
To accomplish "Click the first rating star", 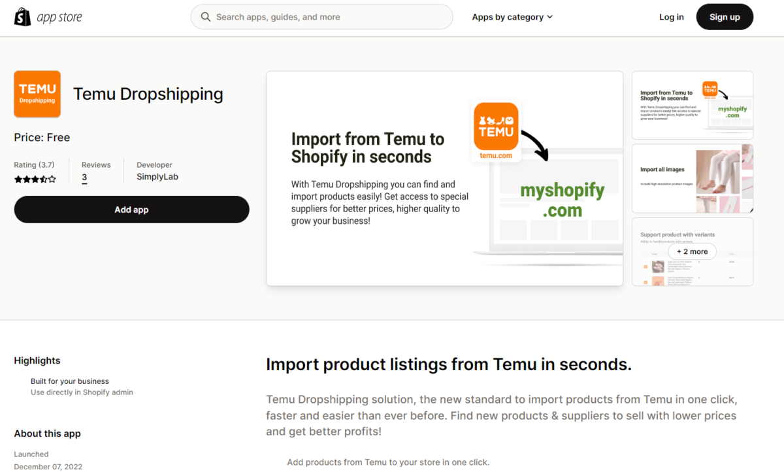I will 18,178.
